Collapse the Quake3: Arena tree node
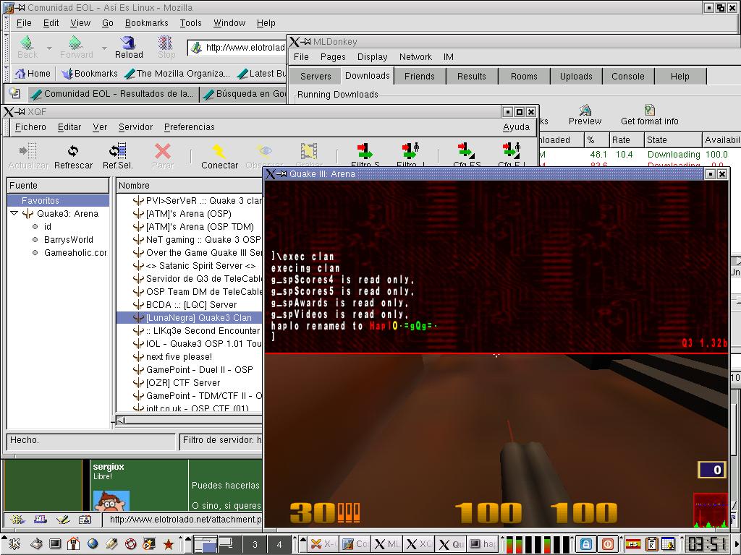Screen dimensions: 741x555 pyautogui.click(x=14, y=214)
